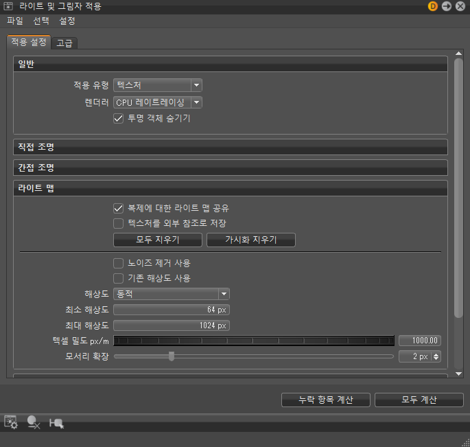
Task: Click the 가시화 지우기 button
Action: click(x=251, y=240)
